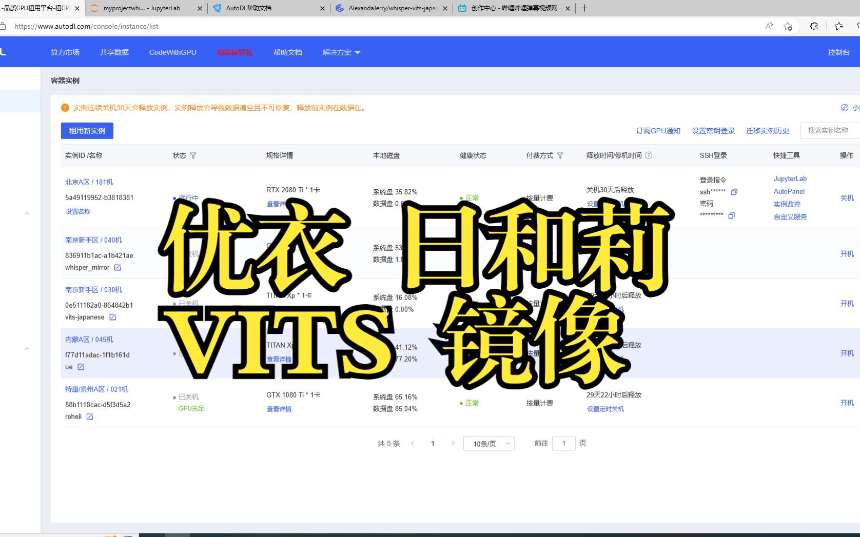Screen dimensions: 860x537
Task: Open 迁移实例历史 link
Action: (768, 131)
